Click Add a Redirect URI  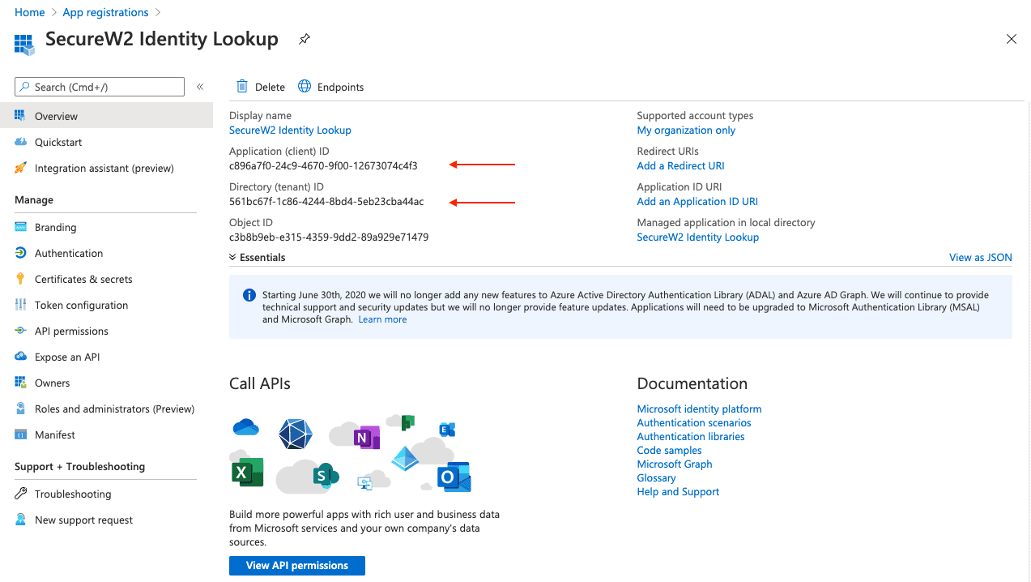pos(680,165)
